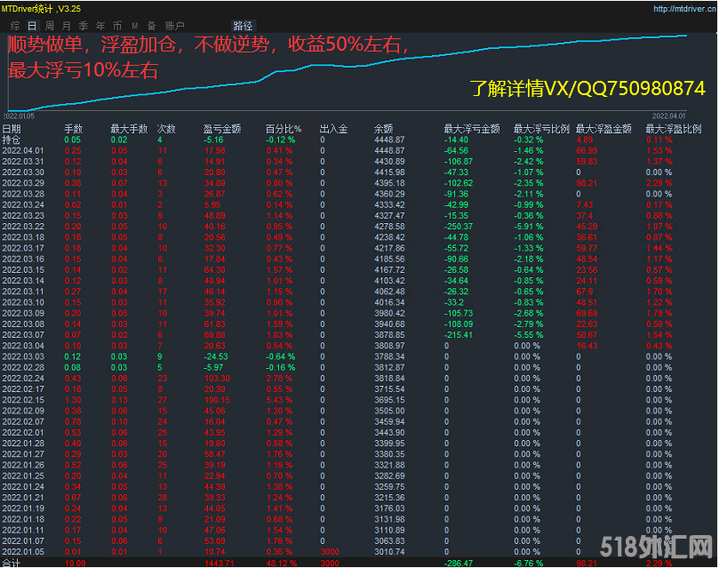Click balance value 4448.87 in 持仓 row

(389, 140)
